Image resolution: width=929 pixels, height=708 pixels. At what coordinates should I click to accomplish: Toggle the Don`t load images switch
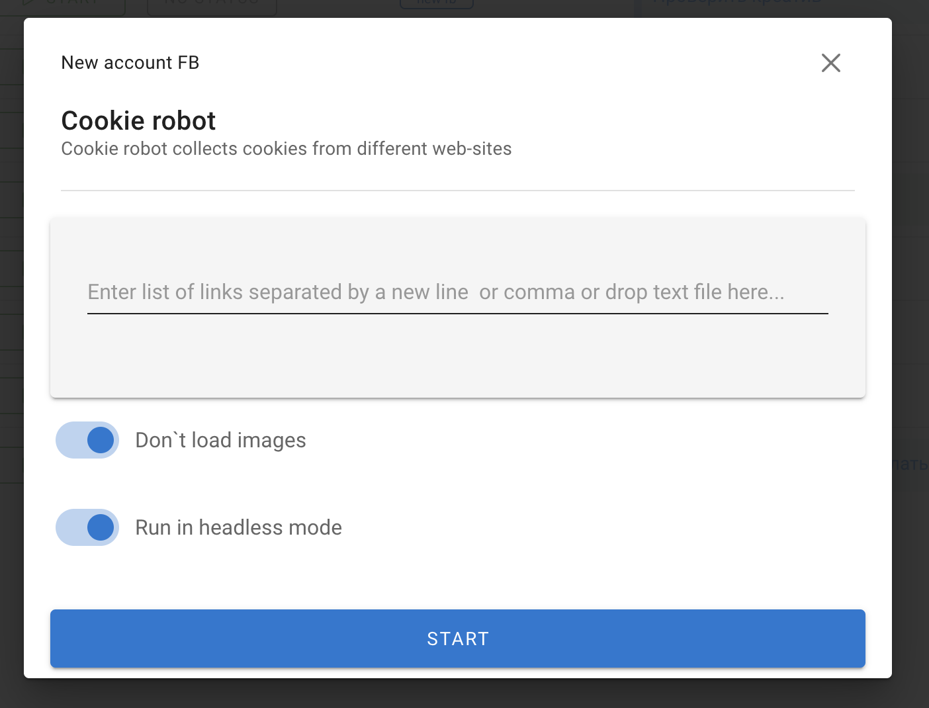click(x=87, y=440)
